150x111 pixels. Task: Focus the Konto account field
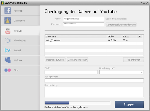(x=83, y=19)
